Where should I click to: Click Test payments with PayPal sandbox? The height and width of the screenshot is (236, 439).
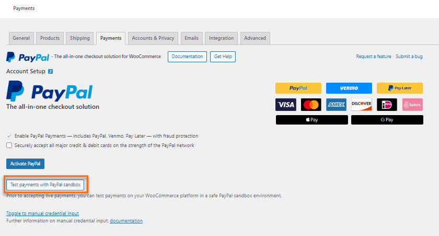[45, 185]
